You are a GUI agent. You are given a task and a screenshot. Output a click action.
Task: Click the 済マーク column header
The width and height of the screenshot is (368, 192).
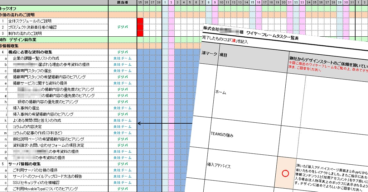click(x=209, y=53)
